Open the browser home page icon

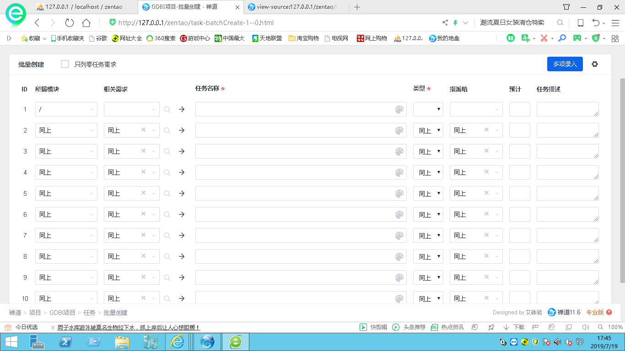[86, 23]
